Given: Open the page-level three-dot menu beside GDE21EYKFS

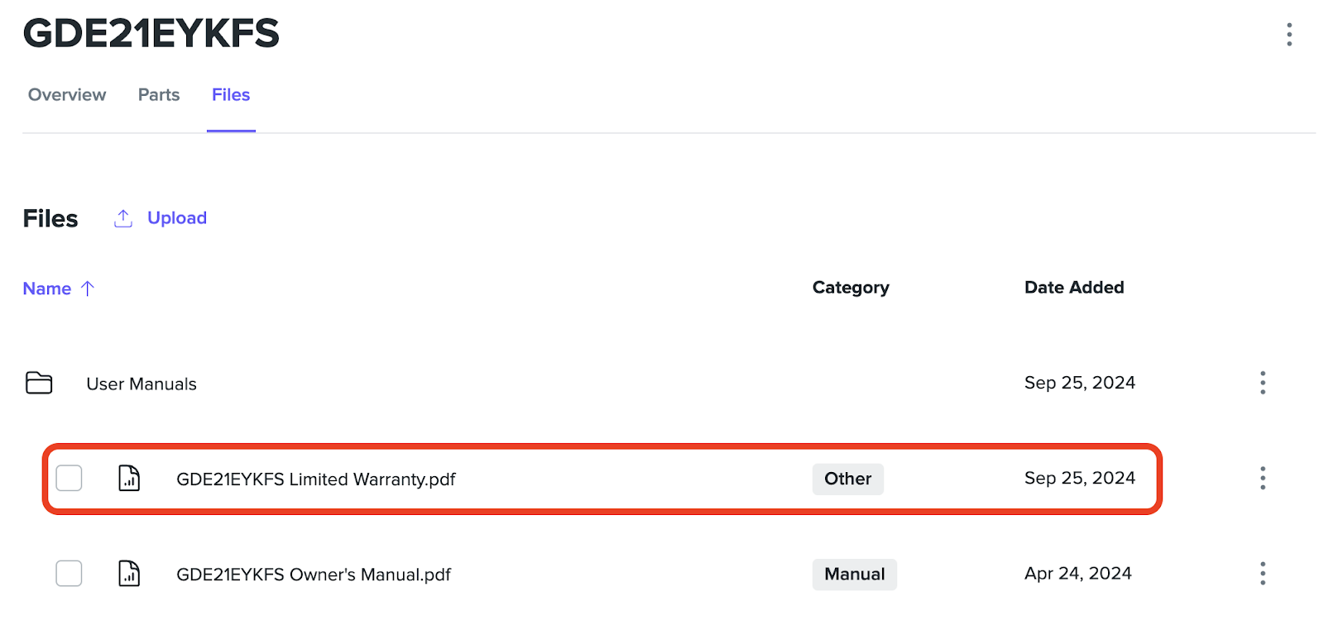Looking at the screenshot, I should (x=1288, y=34).
